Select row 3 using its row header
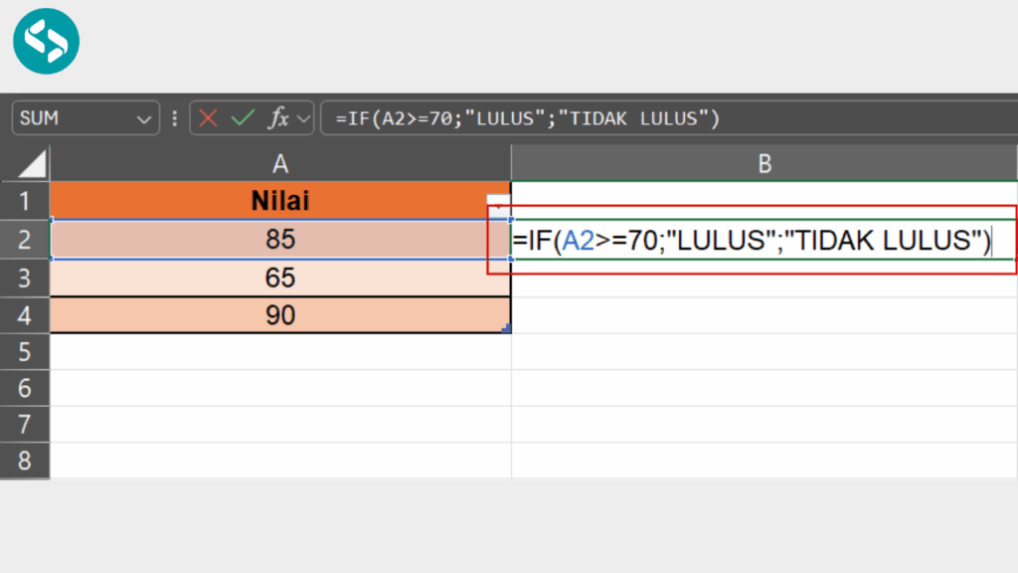Screen dimensions: 1018x573 coord(25,277)
